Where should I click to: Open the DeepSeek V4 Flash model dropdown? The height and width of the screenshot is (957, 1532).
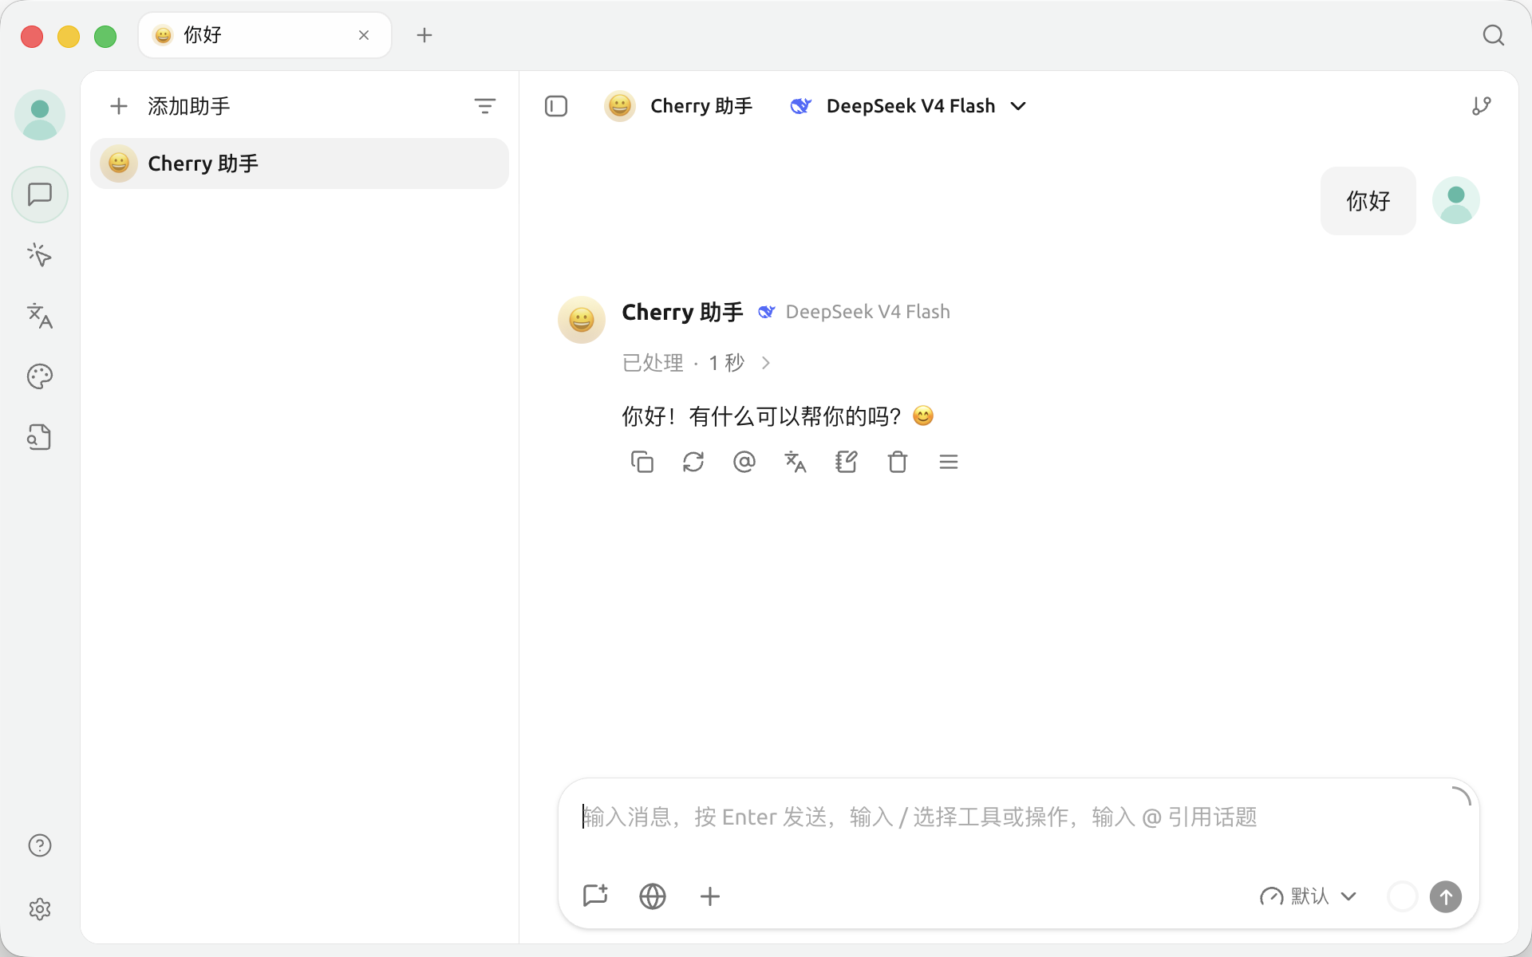coord(908,106)
